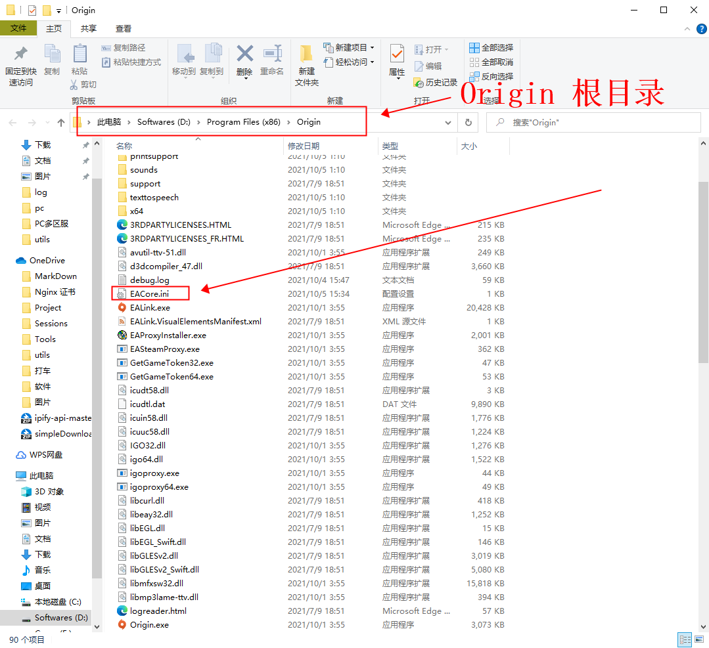Click the History icon in the ribbon
The height and width of the screenshot is (648, 709).
(x=419, y=83)
